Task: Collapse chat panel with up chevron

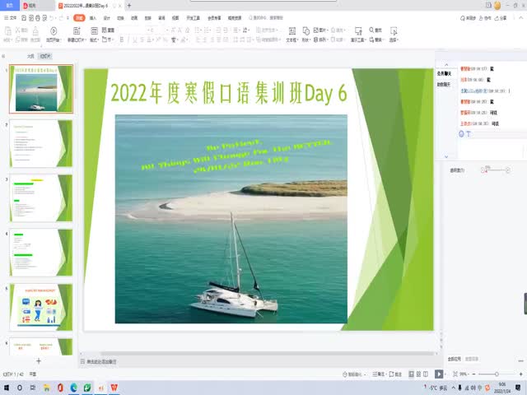Action: [446, 66]
